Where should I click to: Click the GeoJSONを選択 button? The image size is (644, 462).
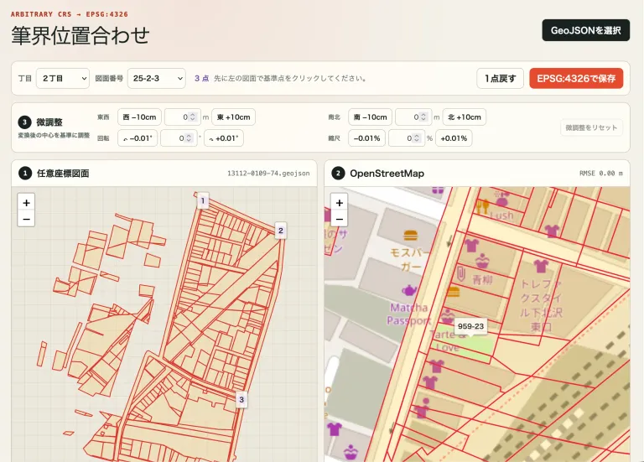(585, 30)
